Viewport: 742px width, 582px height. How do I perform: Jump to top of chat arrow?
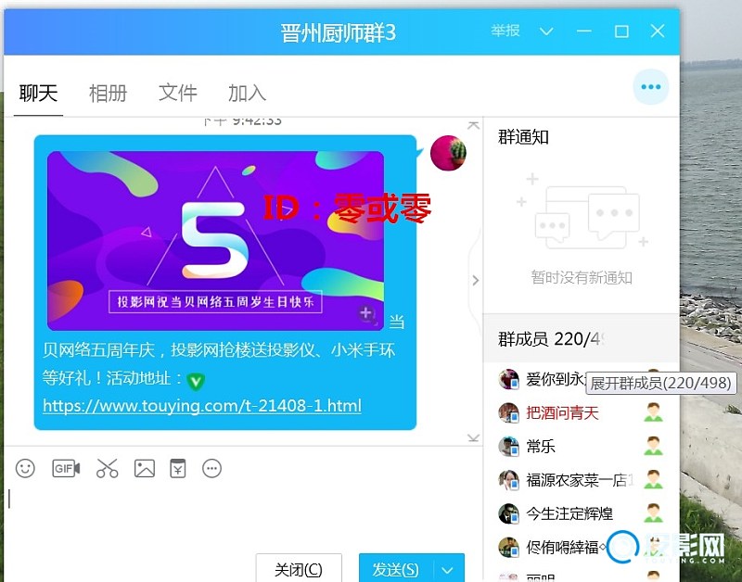[x=473, y=125]
